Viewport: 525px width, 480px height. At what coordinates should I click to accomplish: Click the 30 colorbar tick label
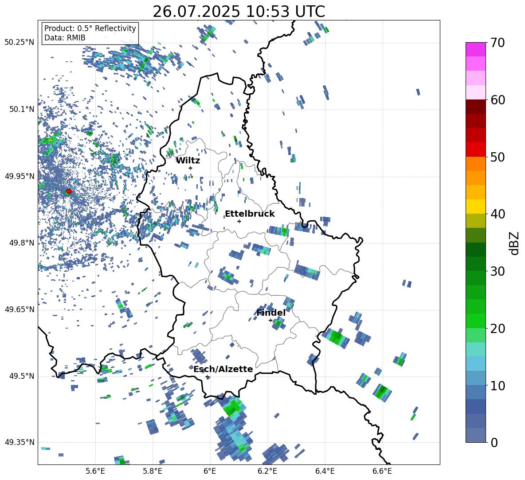[x=498, y=271]
